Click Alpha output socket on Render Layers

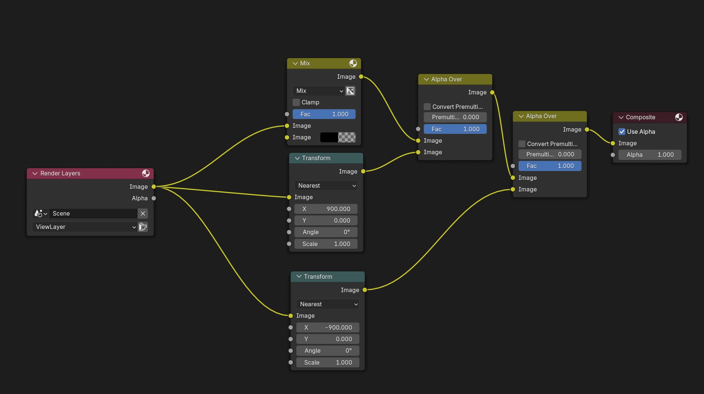click(x=153, y=198)
